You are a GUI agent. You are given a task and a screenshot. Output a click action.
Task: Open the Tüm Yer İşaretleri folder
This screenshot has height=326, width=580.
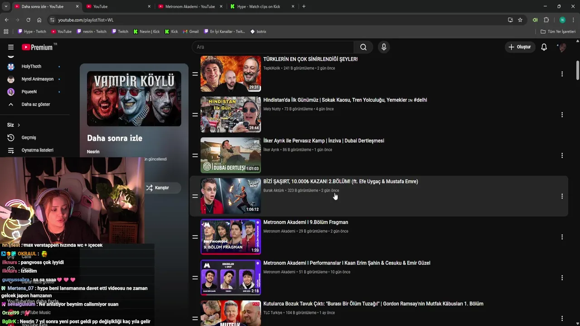[558, 32]
